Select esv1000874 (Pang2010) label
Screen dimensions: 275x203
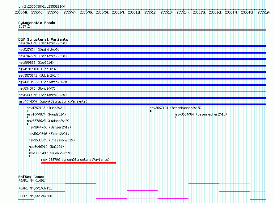(x=46, y=114)
